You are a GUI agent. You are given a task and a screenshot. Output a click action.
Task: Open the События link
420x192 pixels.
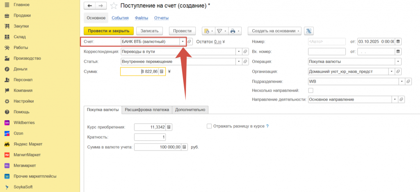pyautogui.click(x=120, y=18)
